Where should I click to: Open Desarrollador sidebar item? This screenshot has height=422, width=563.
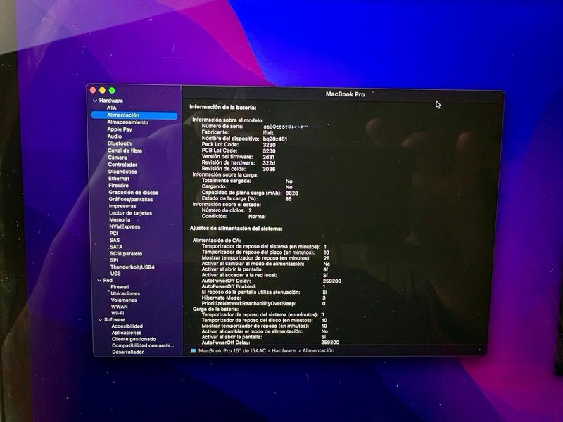(128, 352)
